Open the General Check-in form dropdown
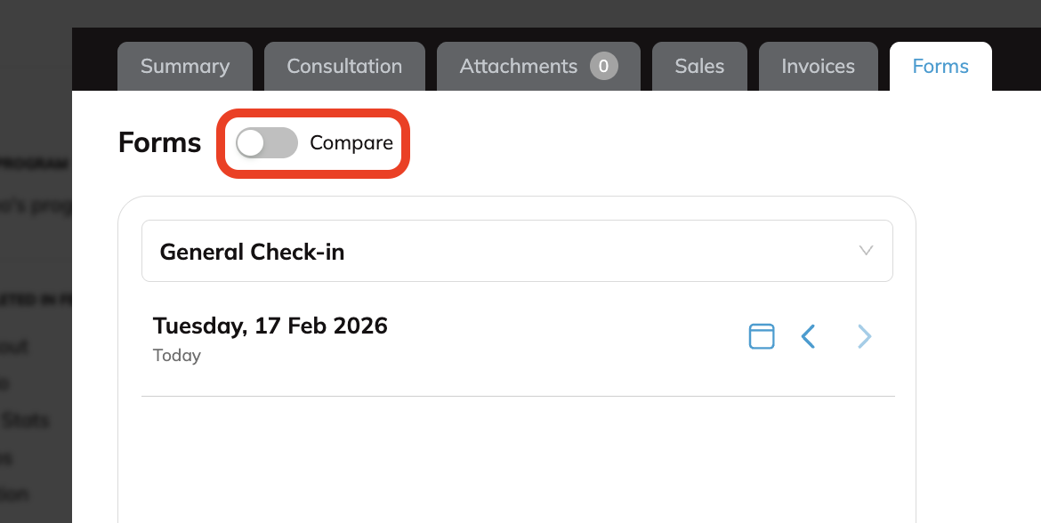Screen dimensions: 1041x523 (517, 251)
